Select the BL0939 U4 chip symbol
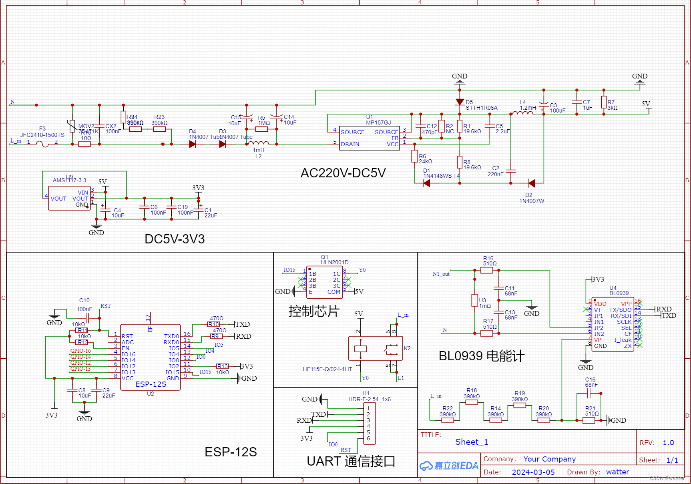The height and width of the screenshot is (484, 691). pyautogui.click(x=613, y=324)
